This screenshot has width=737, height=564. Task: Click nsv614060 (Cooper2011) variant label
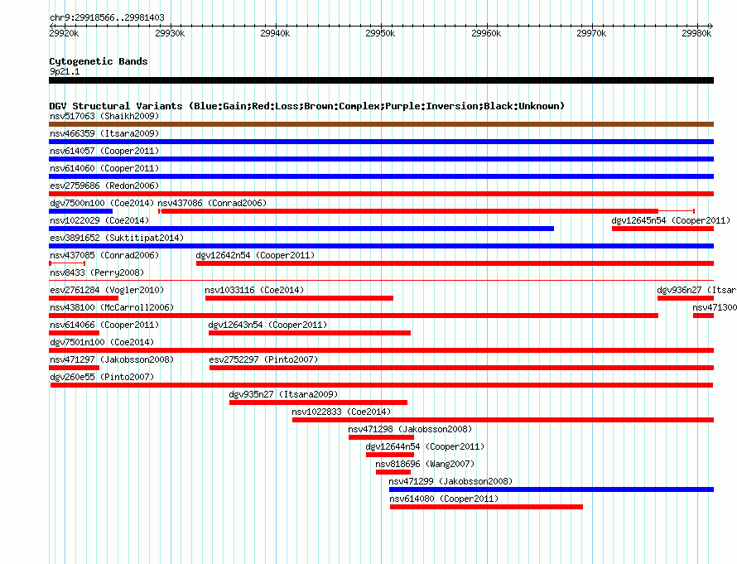pyautogui.click(x=104, y=168)
